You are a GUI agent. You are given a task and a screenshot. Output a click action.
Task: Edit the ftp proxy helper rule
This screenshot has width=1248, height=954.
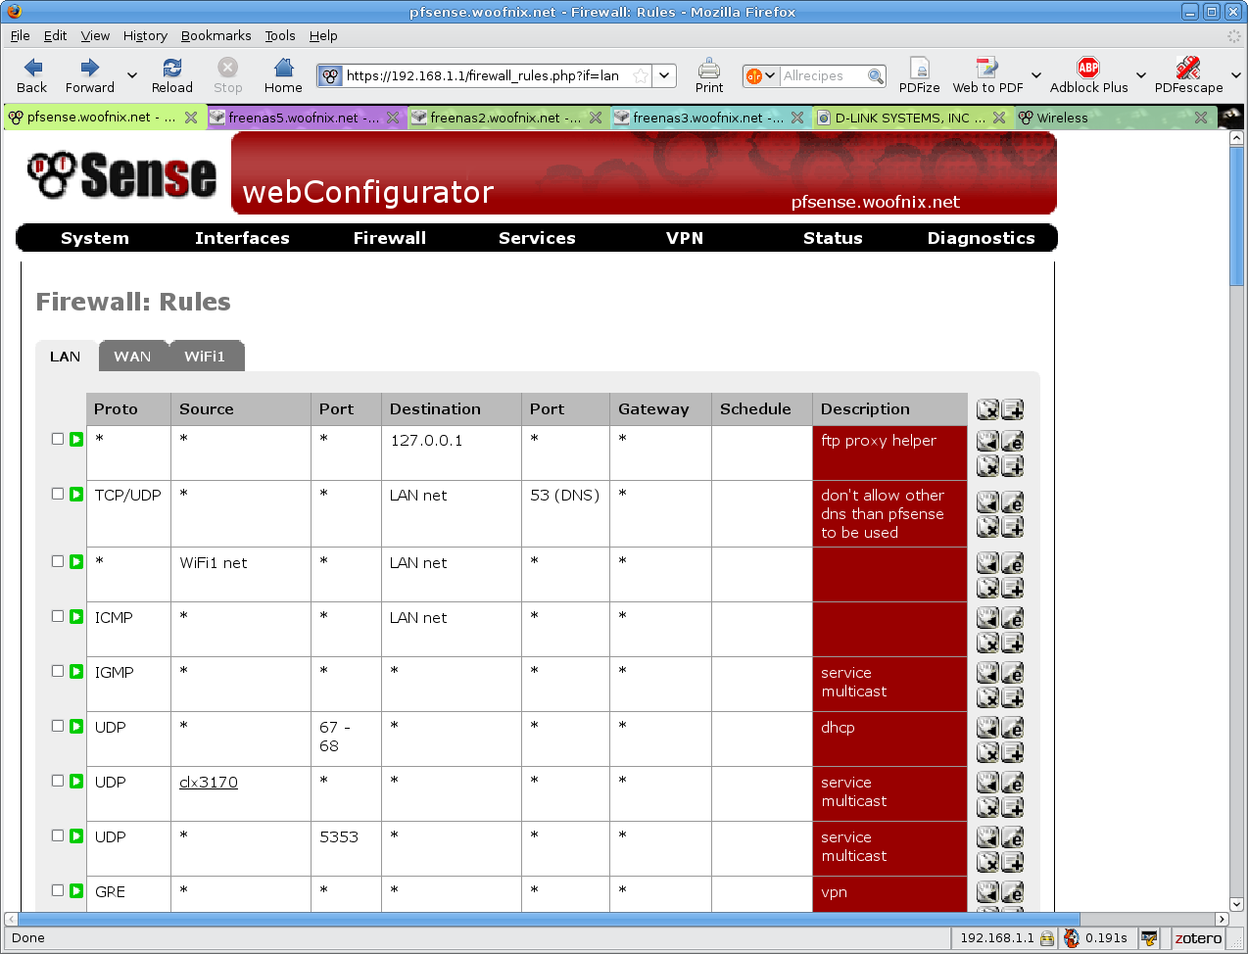tap(1012, 442)
